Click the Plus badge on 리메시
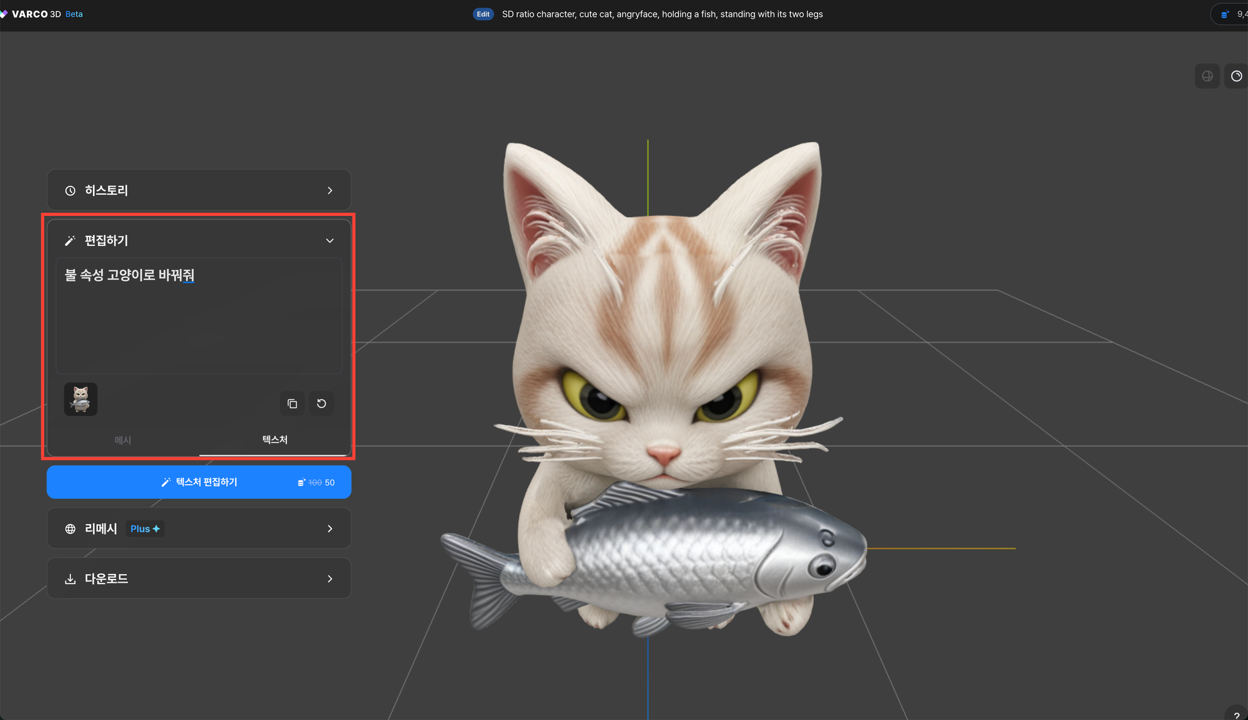Screen dimensions: 1248x720 pyautogui.click(x=145, y=529)
